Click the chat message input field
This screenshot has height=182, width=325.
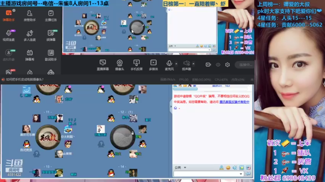[206, 174]
